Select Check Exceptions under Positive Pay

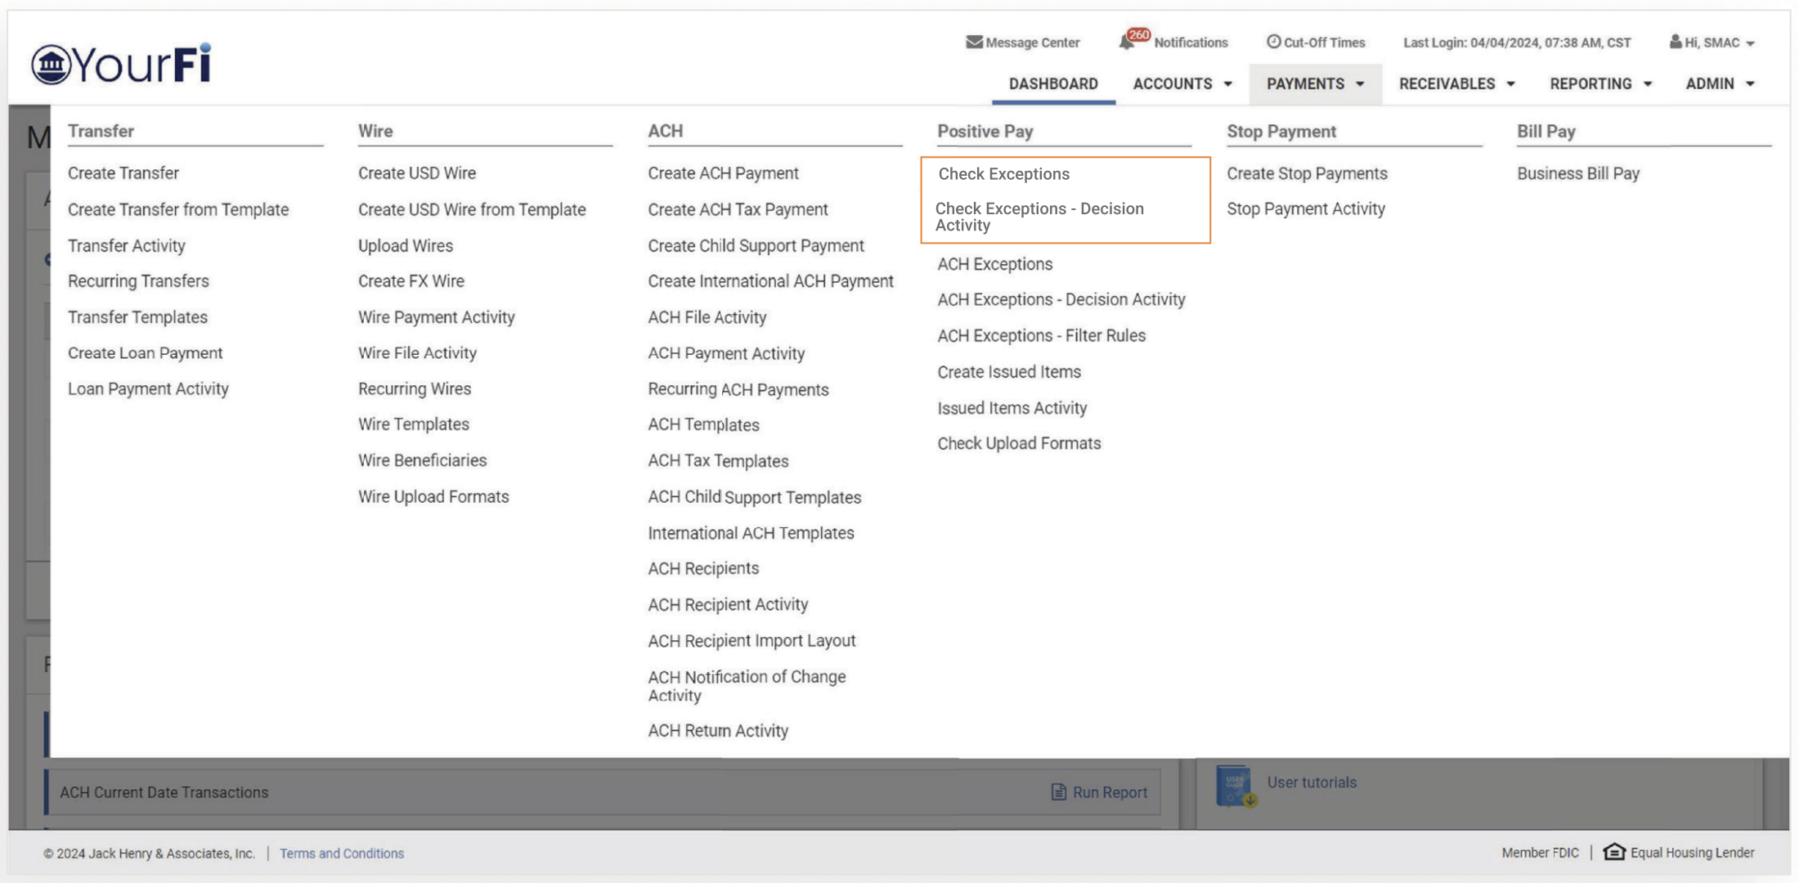coord(1003,173)
